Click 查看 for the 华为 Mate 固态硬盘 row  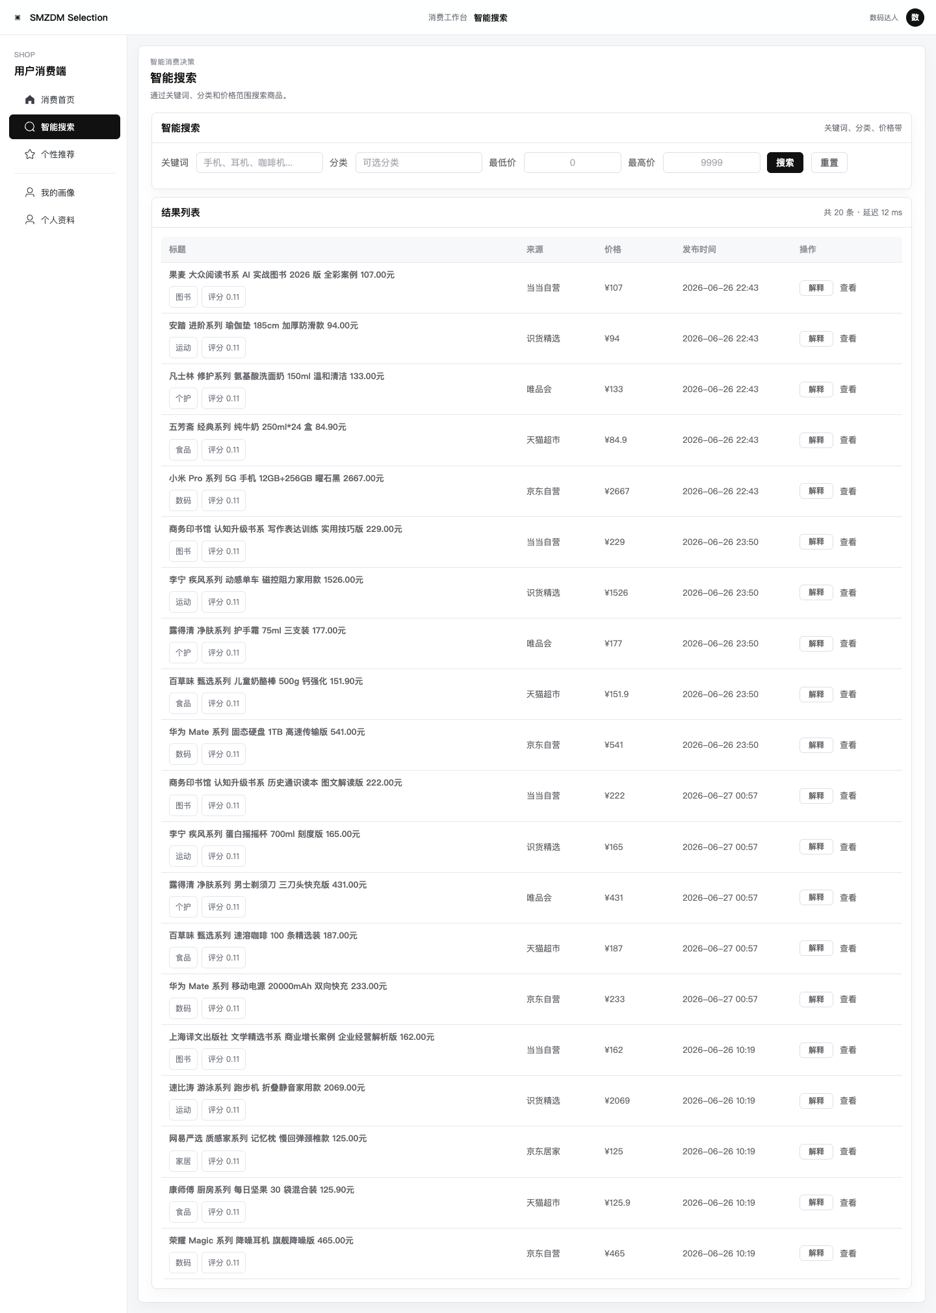(x=848, y=745)
